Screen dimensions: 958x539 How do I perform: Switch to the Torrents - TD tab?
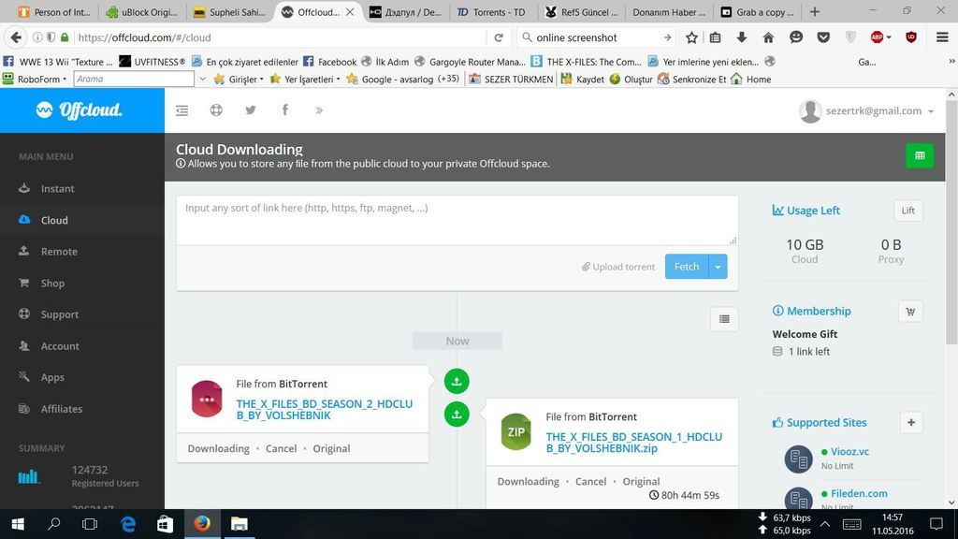tap(492, 12)
